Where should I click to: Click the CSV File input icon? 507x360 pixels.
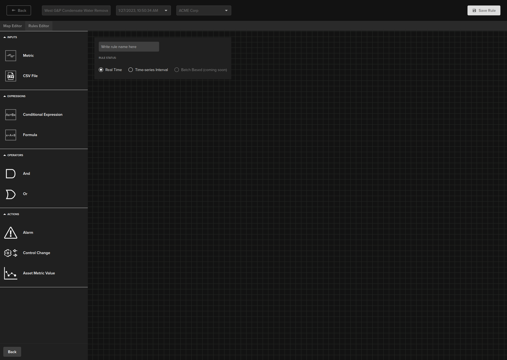pyautogui.click(x=11, y=76)
